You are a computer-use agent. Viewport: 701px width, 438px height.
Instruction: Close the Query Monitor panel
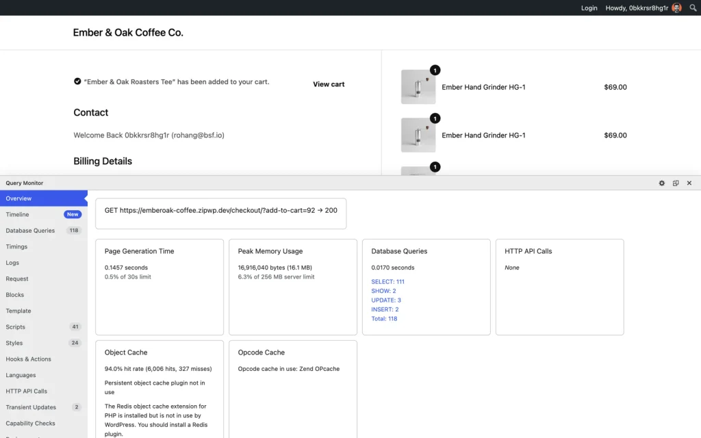(x=689, y=183)
